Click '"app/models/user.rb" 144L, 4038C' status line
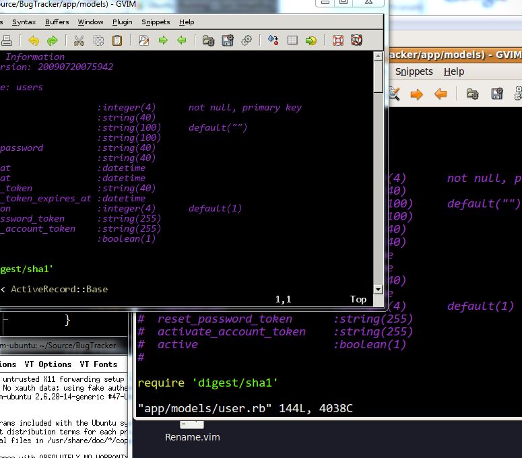The height and width of the screenshot is (458, 522). (245, 408)
